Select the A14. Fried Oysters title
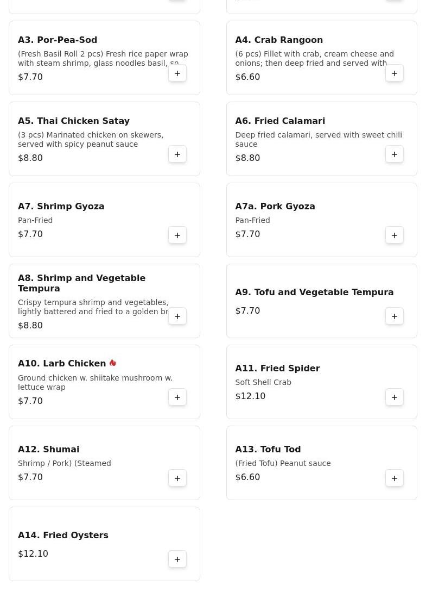 point(63,535)
